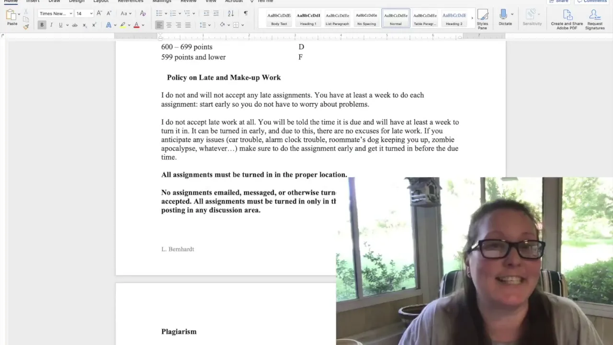613x345 pixels.
Task: Open bullet list style dropdown arrow
Action: coord(165,13)
